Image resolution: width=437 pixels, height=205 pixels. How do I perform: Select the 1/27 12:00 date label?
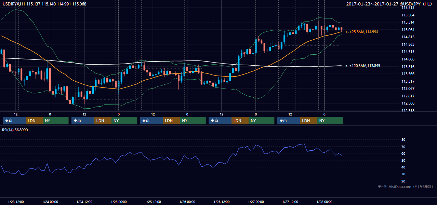[290, 202]
